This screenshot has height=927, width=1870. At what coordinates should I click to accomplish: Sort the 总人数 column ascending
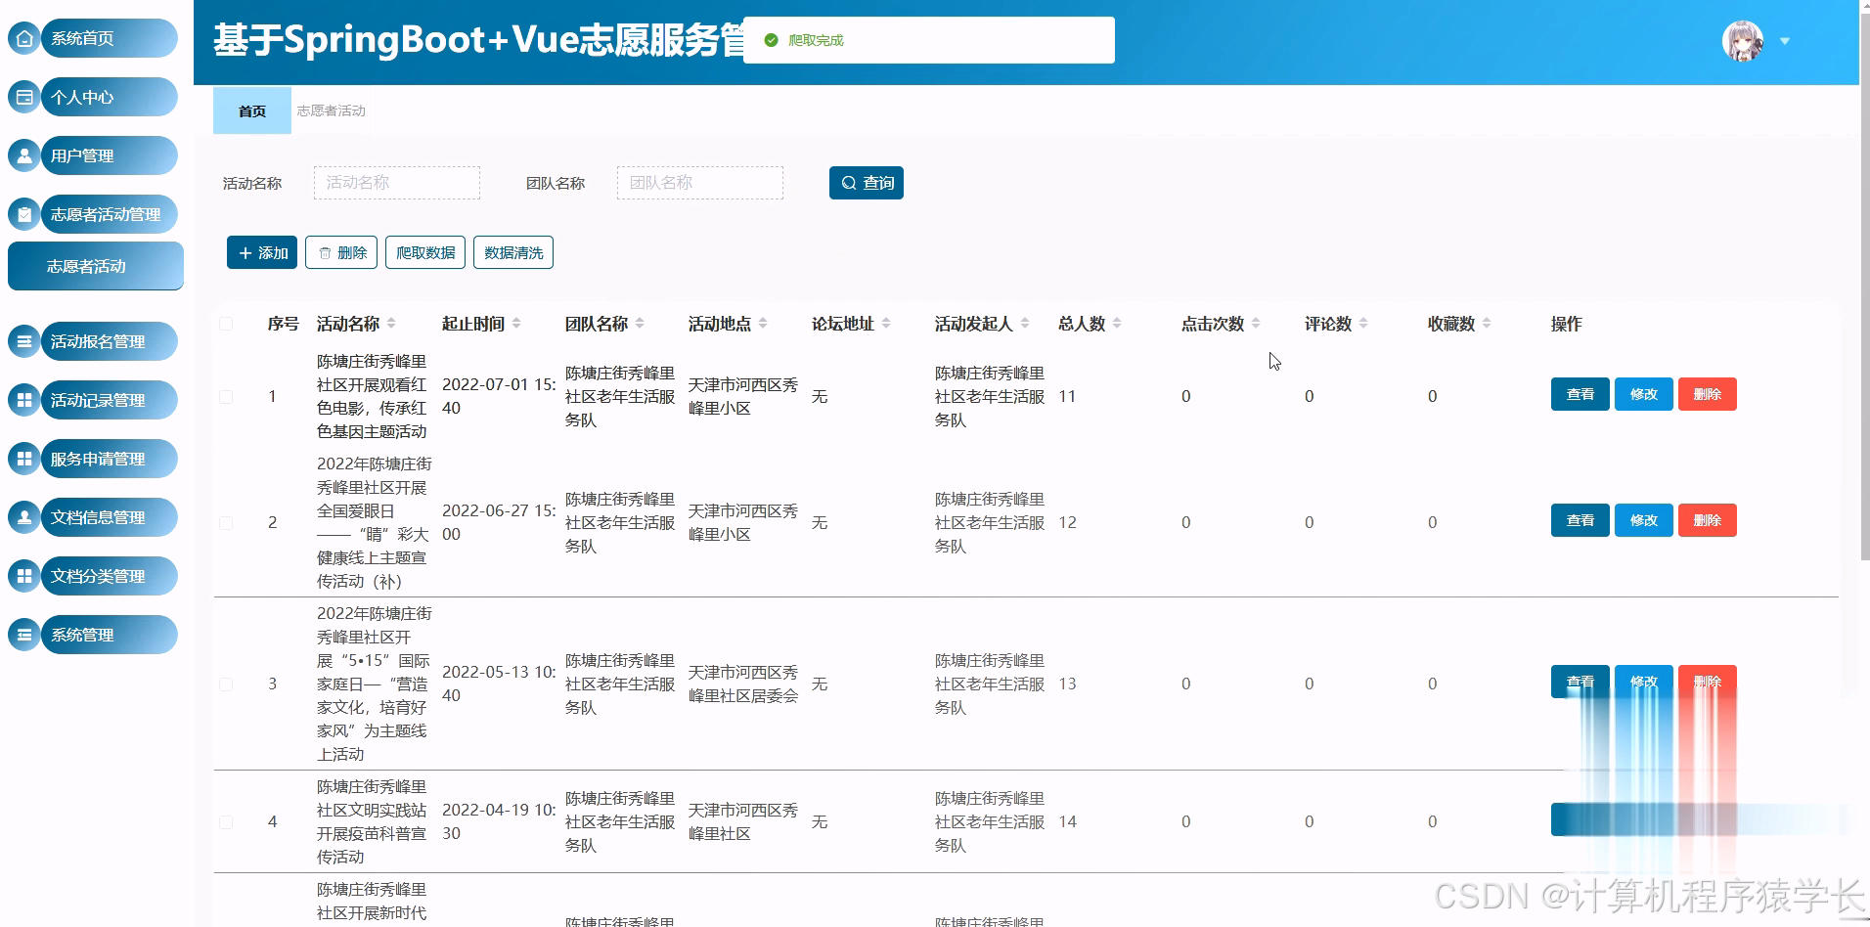(x=1116, y=319)
